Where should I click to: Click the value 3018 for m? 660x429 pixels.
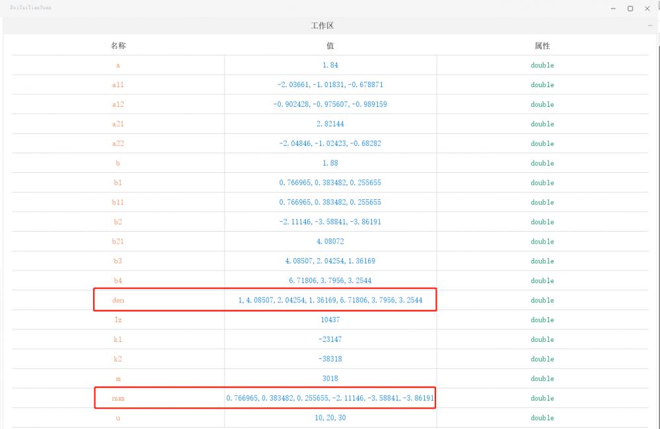pyautogui.click(x=330, y=379)
